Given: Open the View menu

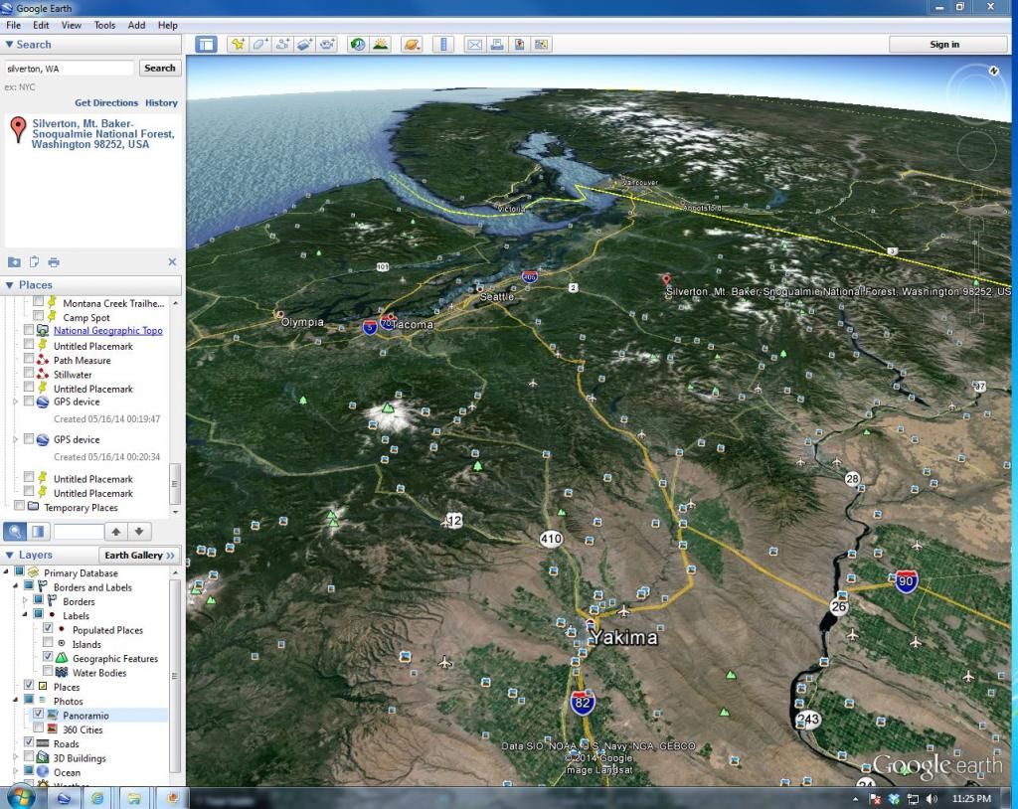Looking at the screenshot, I should (x=72, y=25).
